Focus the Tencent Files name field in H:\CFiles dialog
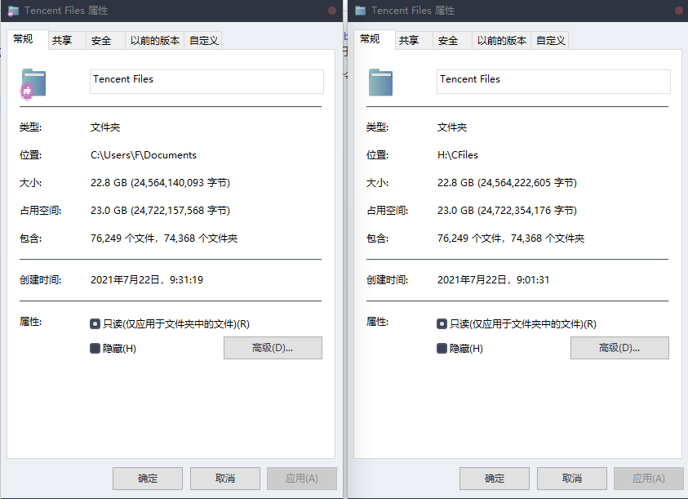Screen dimensions: 688x499 (553, 81)
